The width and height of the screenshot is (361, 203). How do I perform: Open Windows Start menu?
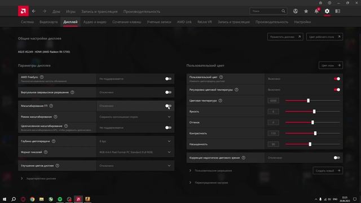tap(5, 199)
